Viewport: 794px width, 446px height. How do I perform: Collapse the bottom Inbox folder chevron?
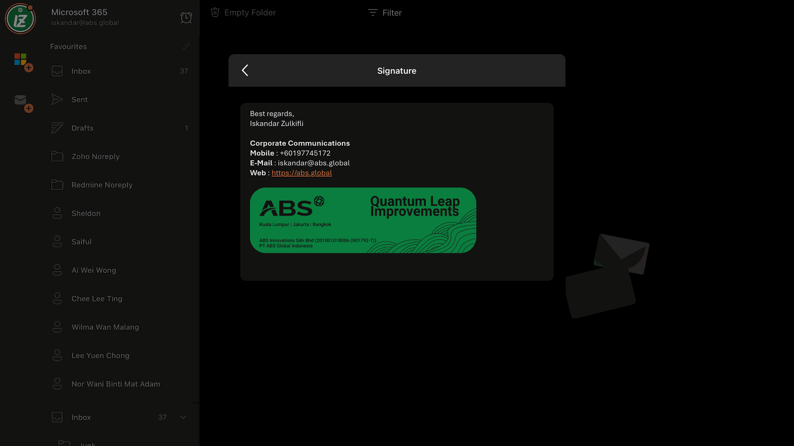pyautogui.click(x=183, y=417)
